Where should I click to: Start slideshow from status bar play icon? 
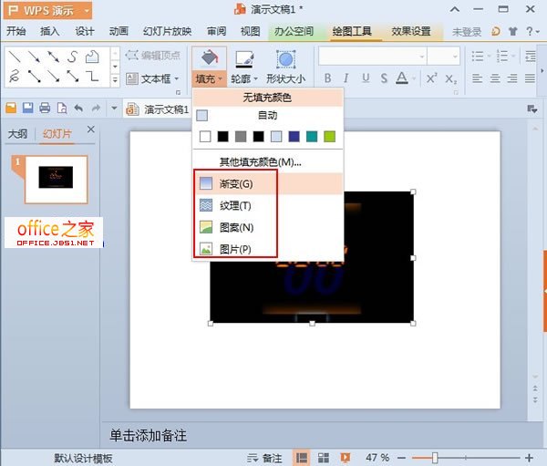pyautogui.click(x=346, y=458)
